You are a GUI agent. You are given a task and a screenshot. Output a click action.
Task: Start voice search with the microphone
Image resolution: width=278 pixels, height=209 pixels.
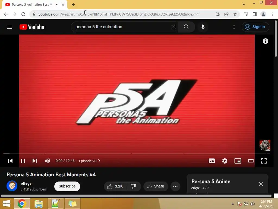[x=203, y=27]
